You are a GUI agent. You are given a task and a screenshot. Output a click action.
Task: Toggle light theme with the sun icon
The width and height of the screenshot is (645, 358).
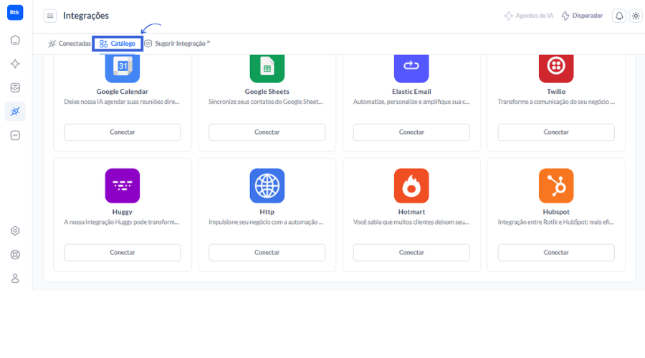point(636,16)
